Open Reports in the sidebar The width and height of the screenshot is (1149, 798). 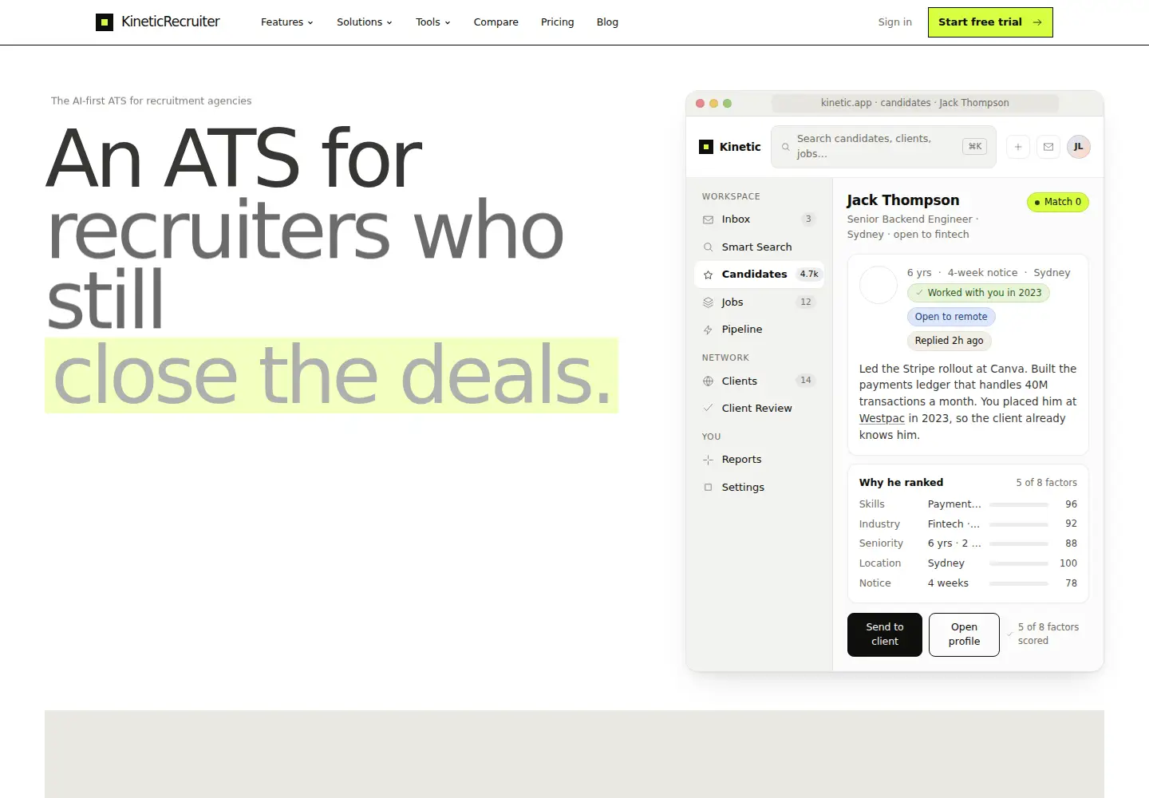759,460
